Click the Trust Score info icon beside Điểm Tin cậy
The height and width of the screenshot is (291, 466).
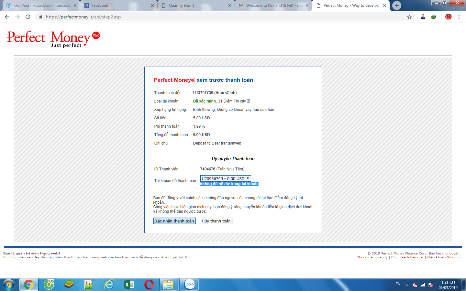(249, 101)
